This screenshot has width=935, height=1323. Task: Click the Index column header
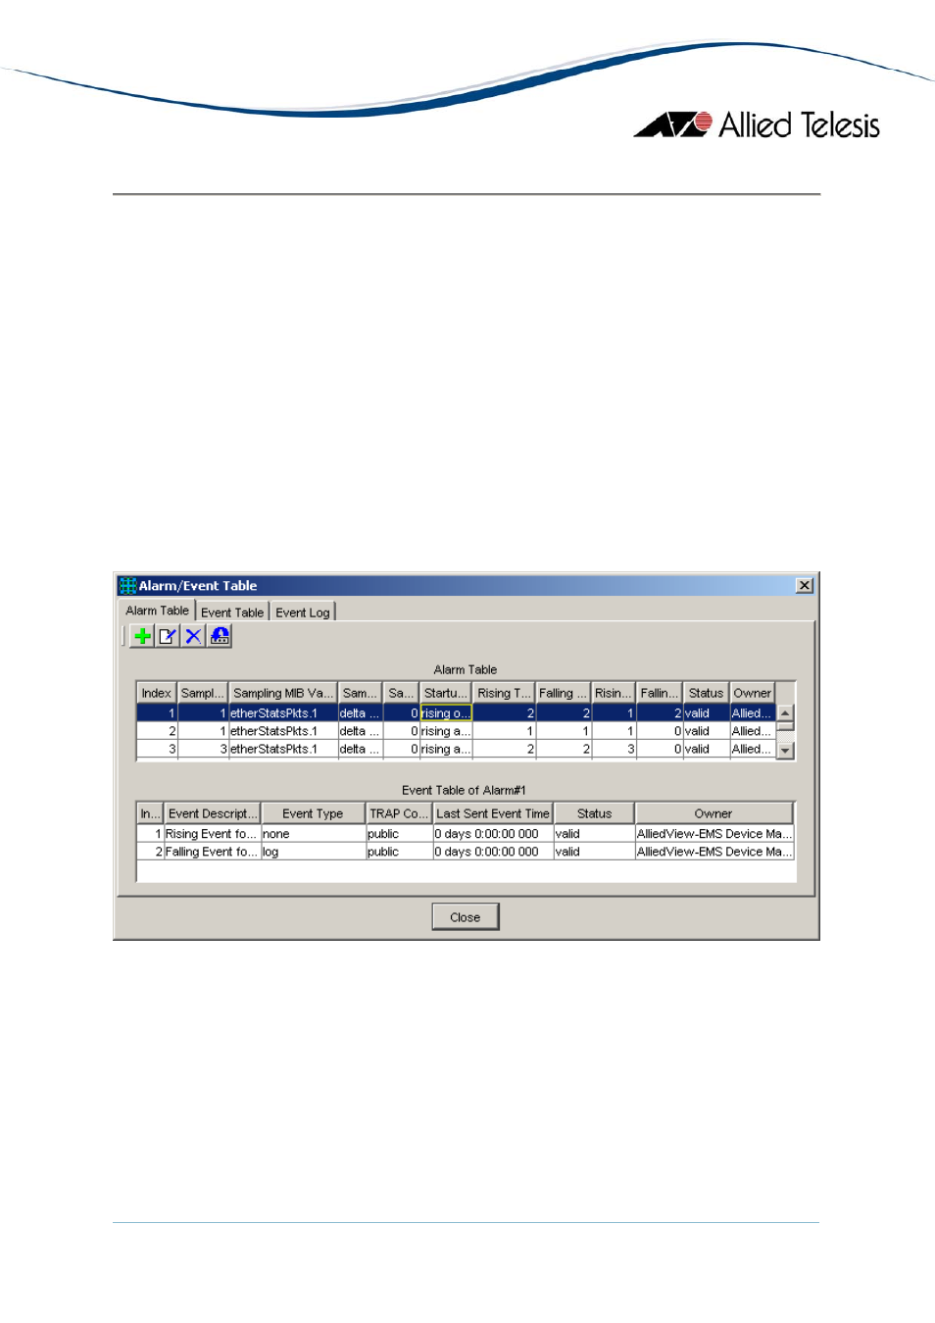tap(156, 693)
